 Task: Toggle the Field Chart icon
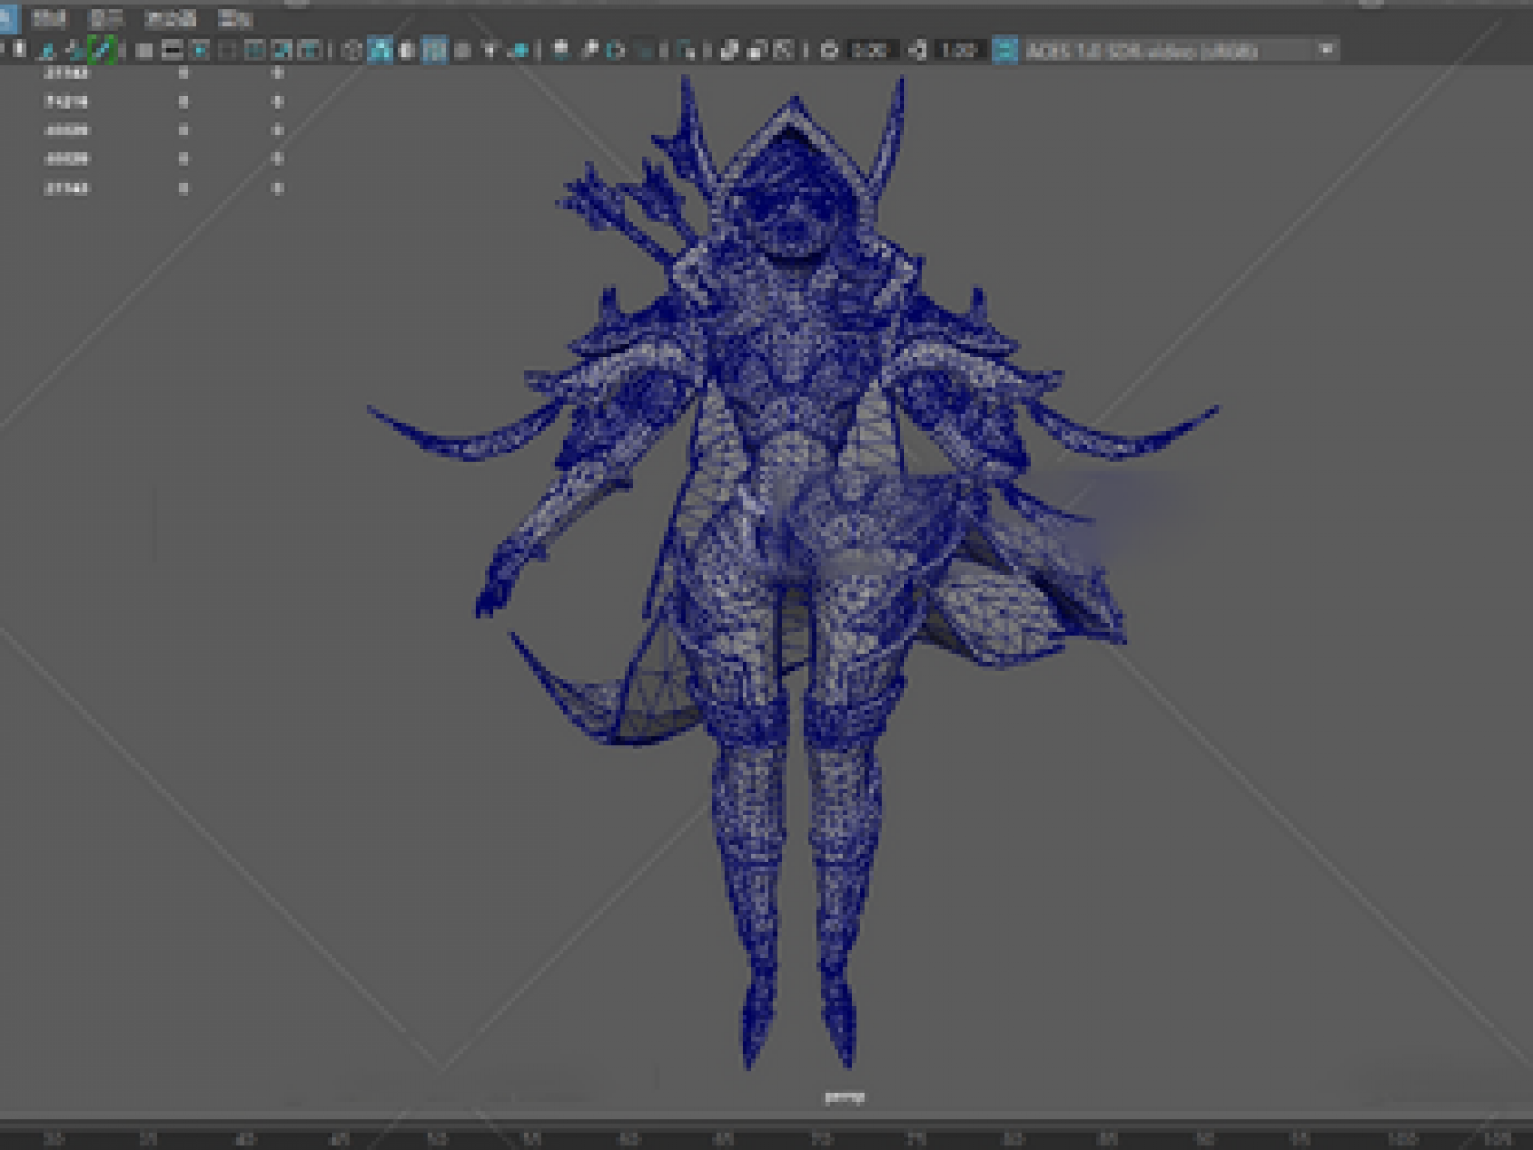pos(255,50)
